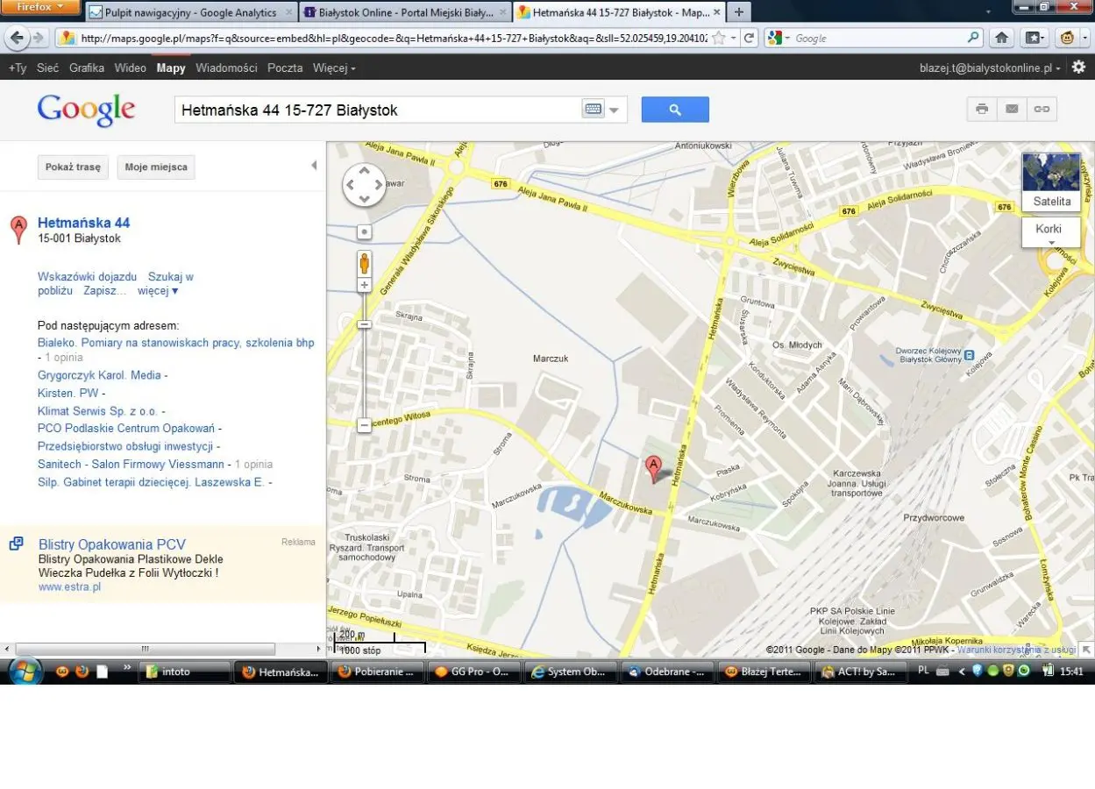The image size is (1095, 789).
Task: Click Wiadomości in Google bar
Action: pyautogui.click(x=226, y=68)
